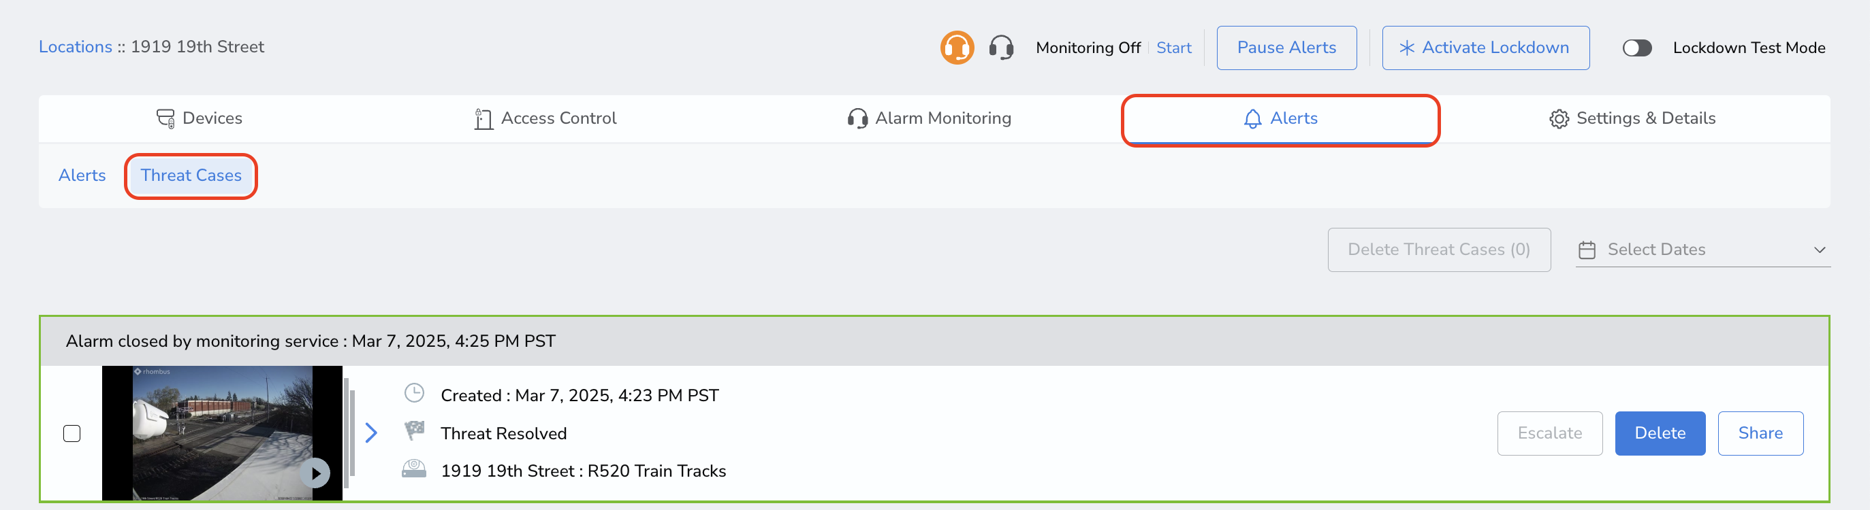
Task: Click the Pause Alerts button
Action: click(x=1286, y=48)
